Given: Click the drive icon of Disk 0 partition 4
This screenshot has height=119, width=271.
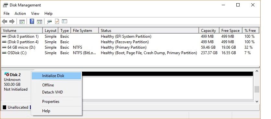Looking at the screenshot, I should [x=4, y=42].
